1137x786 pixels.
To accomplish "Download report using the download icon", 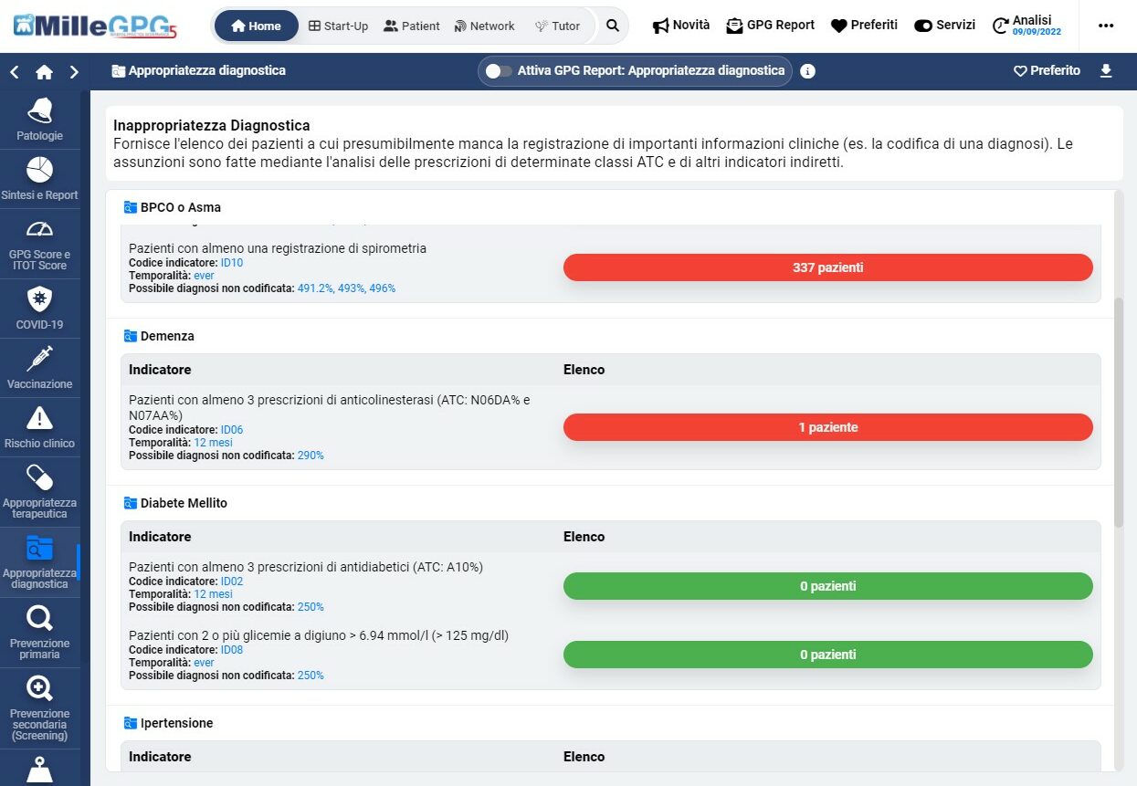I will (1106, 70).
